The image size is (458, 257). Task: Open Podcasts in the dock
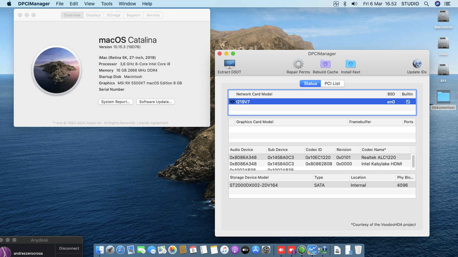(x=235, y=250)
